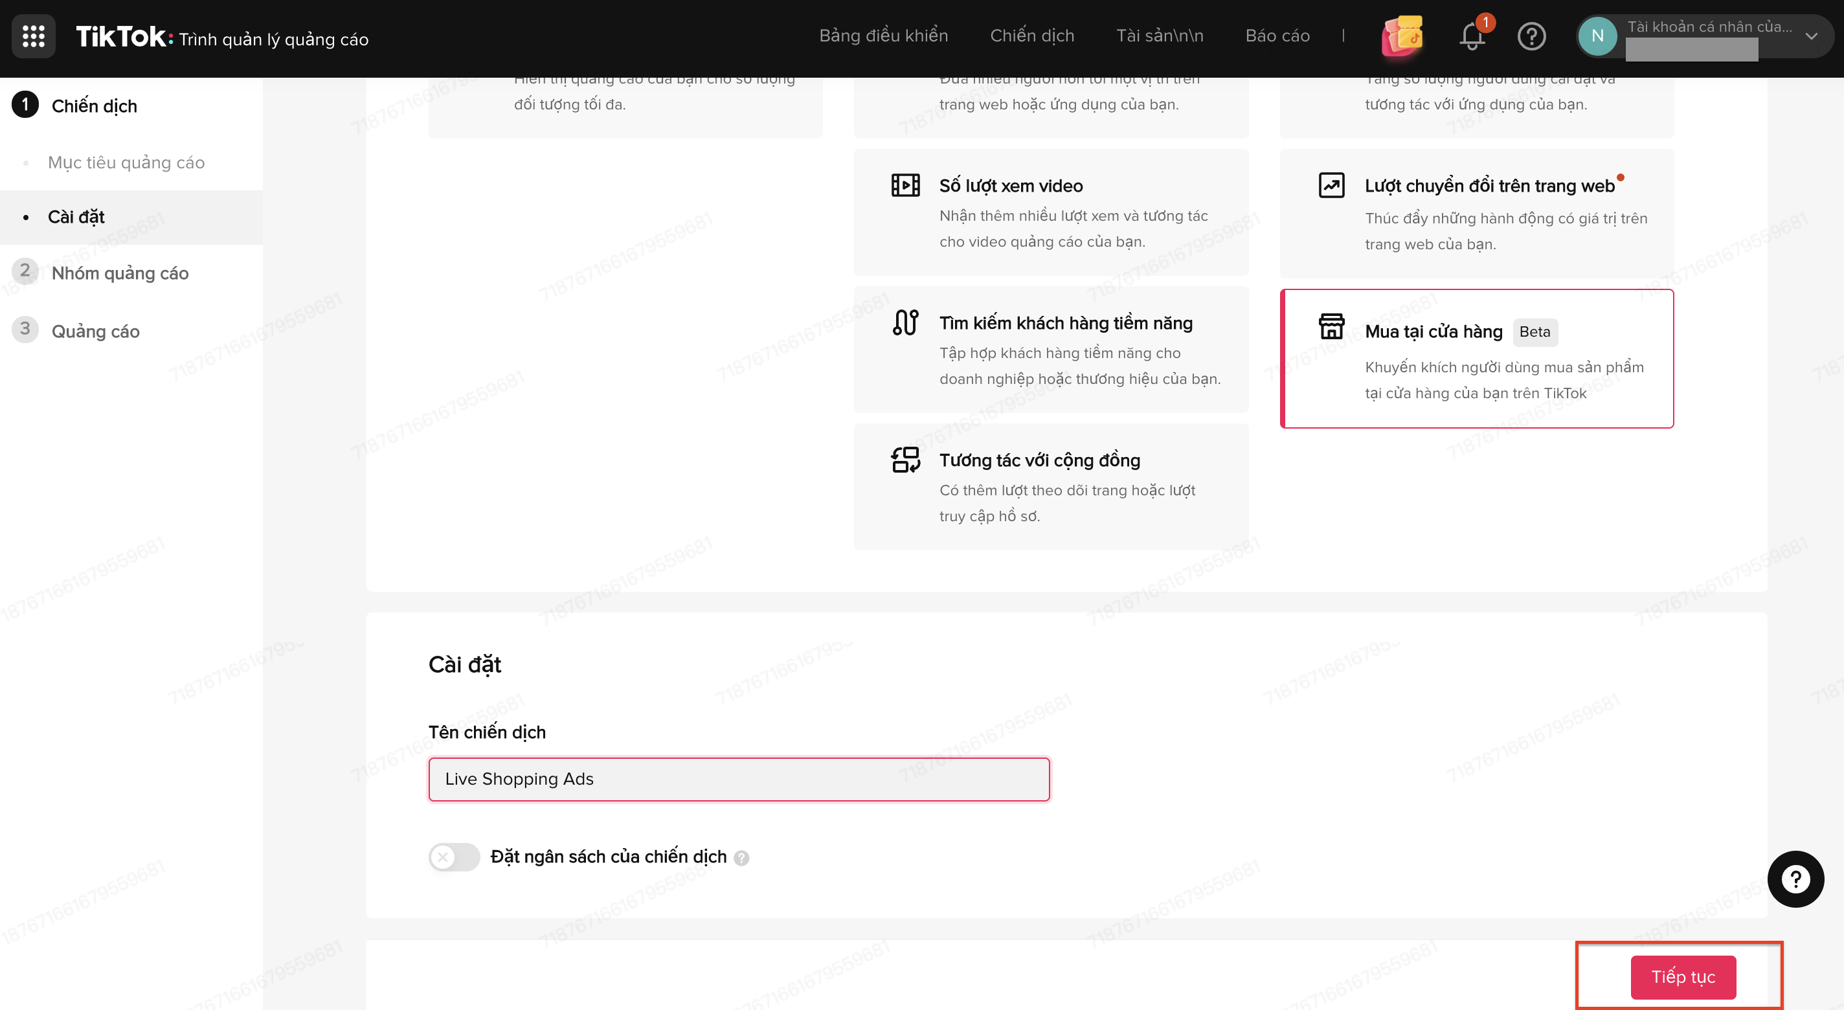Open the Chiến dịch top menu
The image size is (1844, 1010).
point(1031,36)
